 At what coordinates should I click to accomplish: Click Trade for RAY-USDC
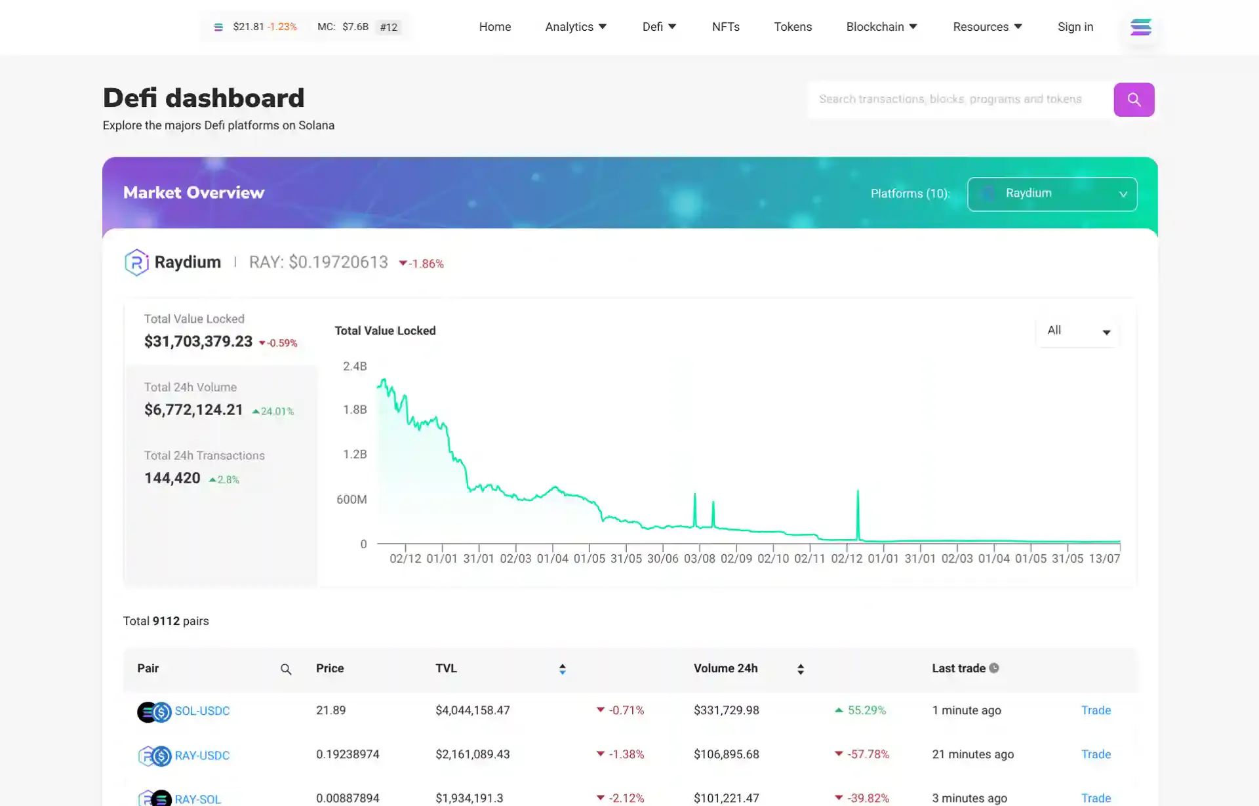click(1096, 754)
